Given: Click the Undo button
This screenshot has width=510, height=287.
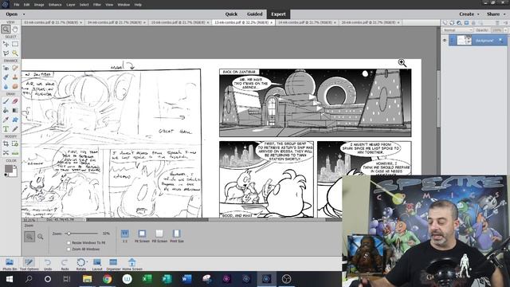Looking at the screenshot, I should [48, 264].
